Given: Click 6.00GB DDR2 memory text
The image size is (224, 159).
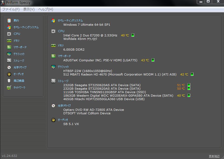Looking at the screenshot, I should (74, 50).
